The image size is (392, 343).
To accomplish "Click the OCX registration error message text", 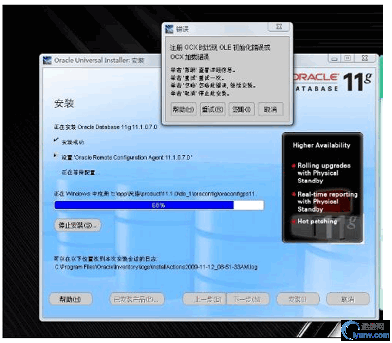I will (220, 52).
